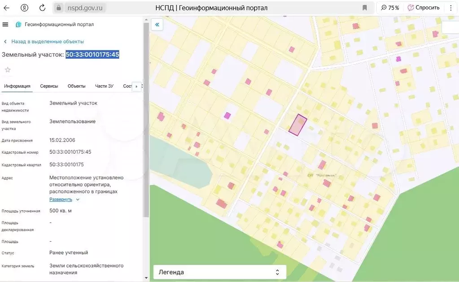
Task: Click the area value 500 кв. м
Action: [x=60, y=211]
